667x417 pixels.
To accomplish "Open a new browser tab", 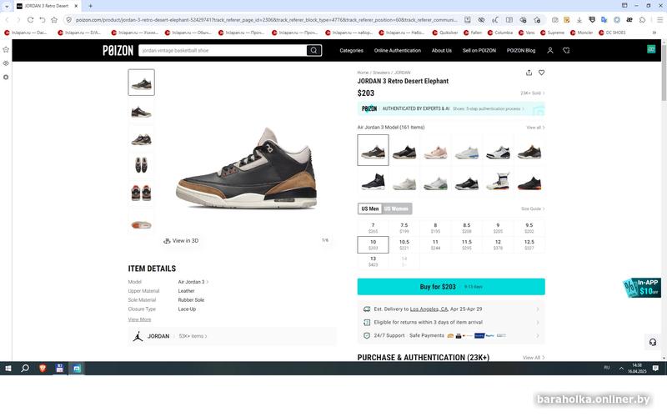I will point(90,6).
